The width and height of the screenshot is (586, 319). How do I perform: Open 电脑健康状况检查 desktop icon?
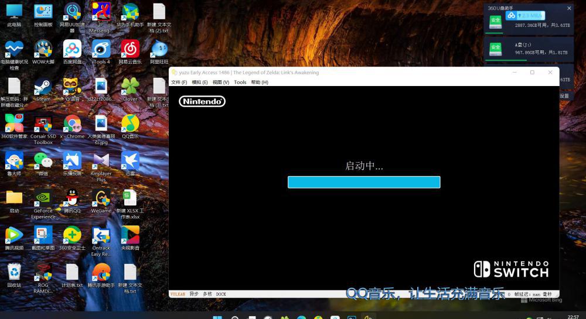(14, 55)
